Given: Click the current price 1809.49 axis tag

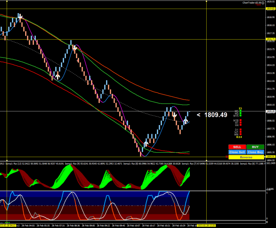Looking at the screenshot, I should tap(271, 111).
